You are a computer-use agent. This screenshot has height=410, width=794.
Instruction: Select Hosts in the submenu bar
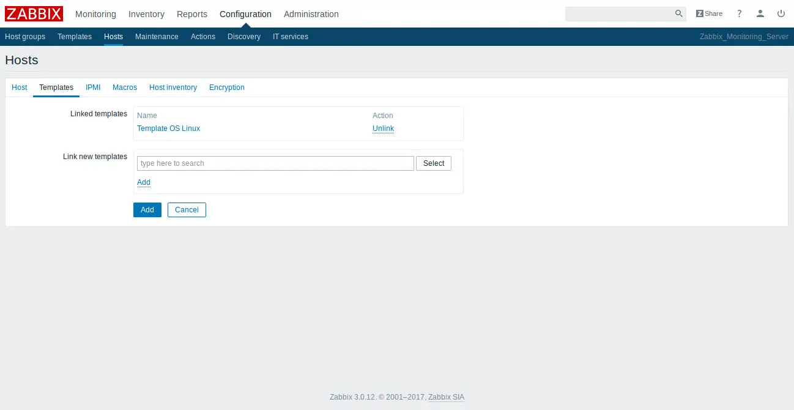pyautogui.click(x=113, y=37)
